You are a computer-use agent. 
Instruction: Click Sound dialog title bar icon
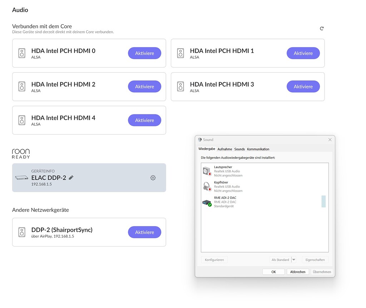point(200,140)
